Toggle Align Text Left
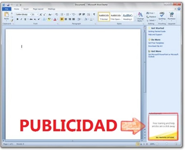This screenshot has height=150, width=185. [62, 19]
